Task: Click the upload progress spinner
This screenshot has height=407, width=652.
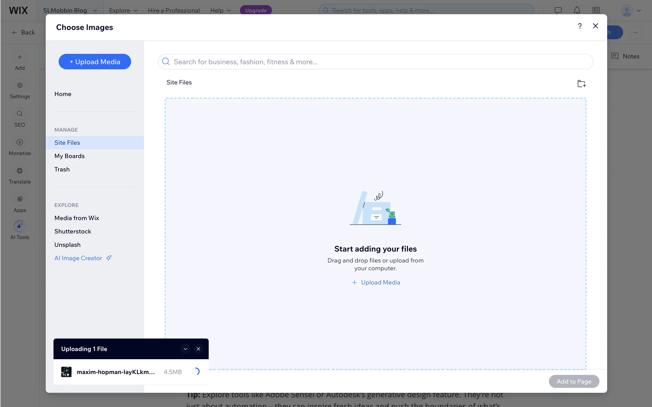Action: tap(196, 372)
